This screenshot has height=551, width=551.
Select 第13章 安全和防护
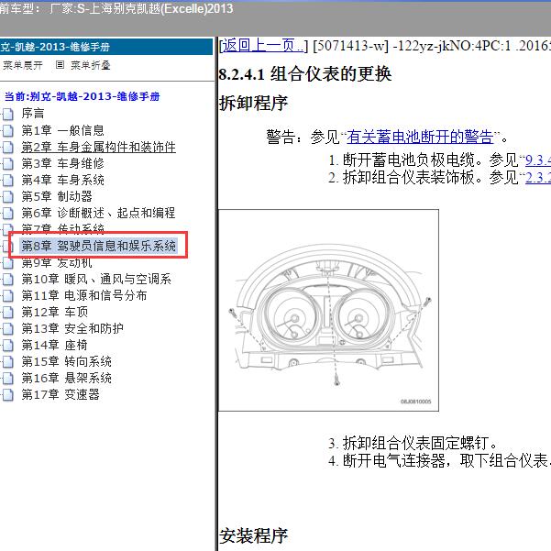tap(72, 328)
